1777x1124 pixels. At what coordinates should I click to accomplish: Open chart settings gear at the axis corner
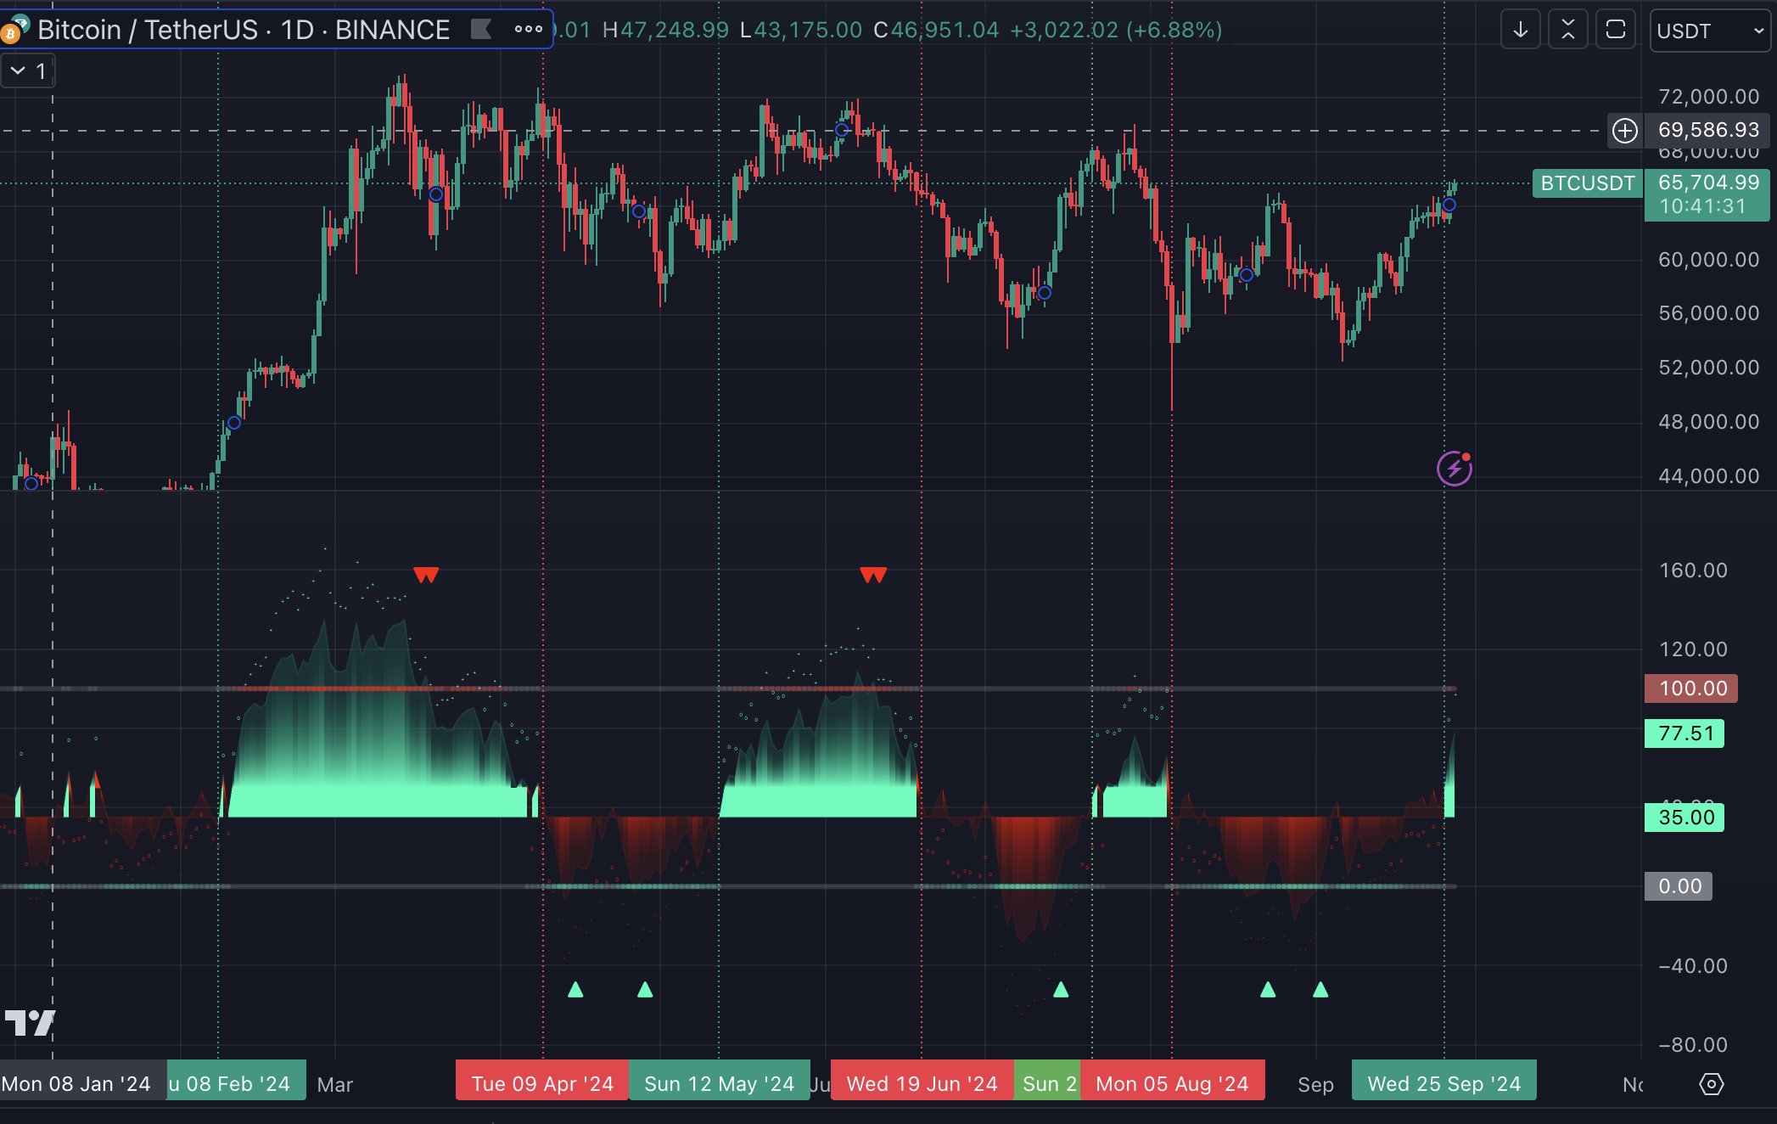coord(1712,1084)
